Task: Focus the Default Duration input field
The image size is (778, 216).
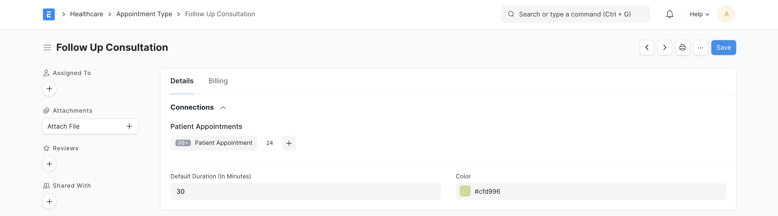Action: (305, 191)
